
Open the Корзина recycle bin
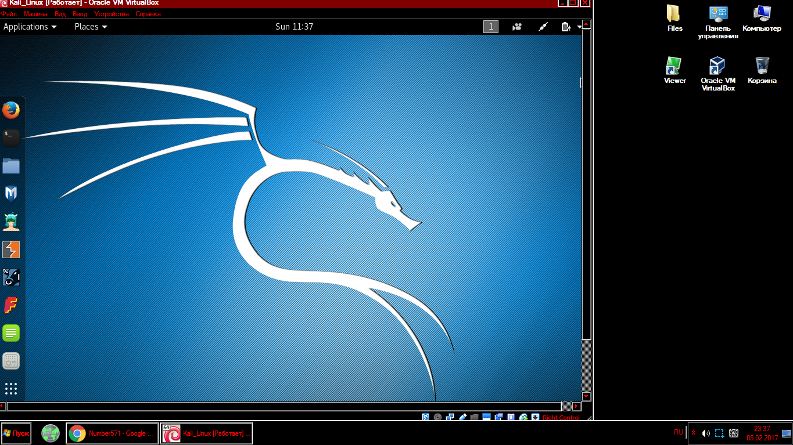pyautogui.click(x=762, y=70)
